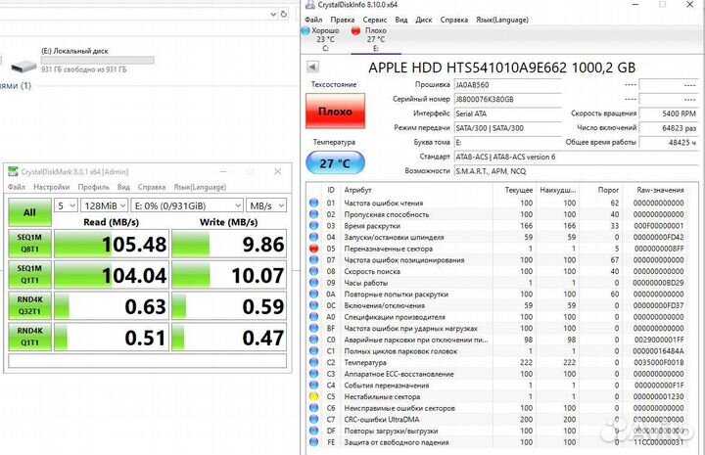Open the Профиль menu in CrystalDiskMark
The height and width of the screenshot is (455, 705).
(x=94, y=187)
